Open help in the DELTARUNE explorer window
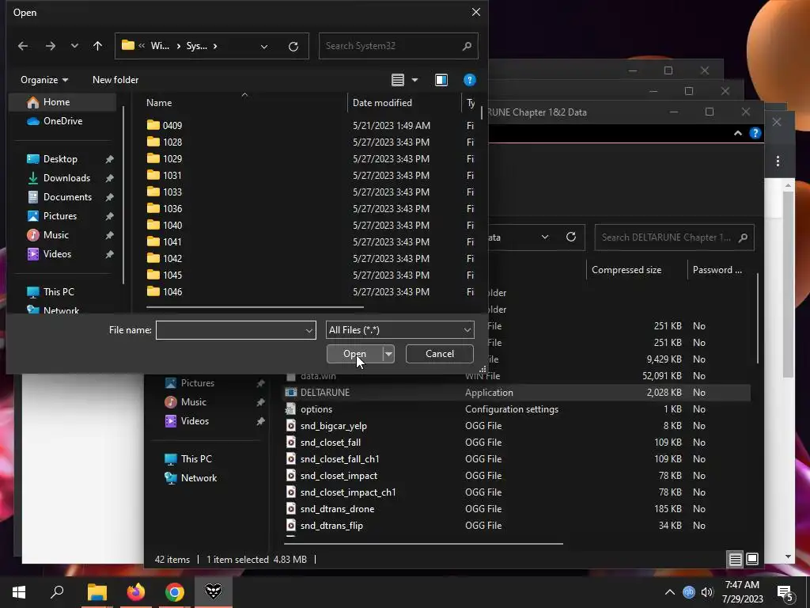The width and height of the screenshot is (810, 608). [x=755, y=133]
